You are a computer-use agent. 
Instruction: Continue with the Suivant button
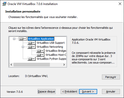88,91
